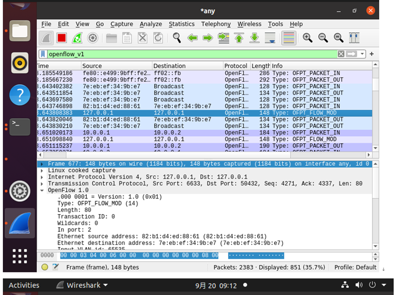Image resolution: width=404 pixels, height=295 pixels.
Task: Open Activities overview
Action: [24, 285]
